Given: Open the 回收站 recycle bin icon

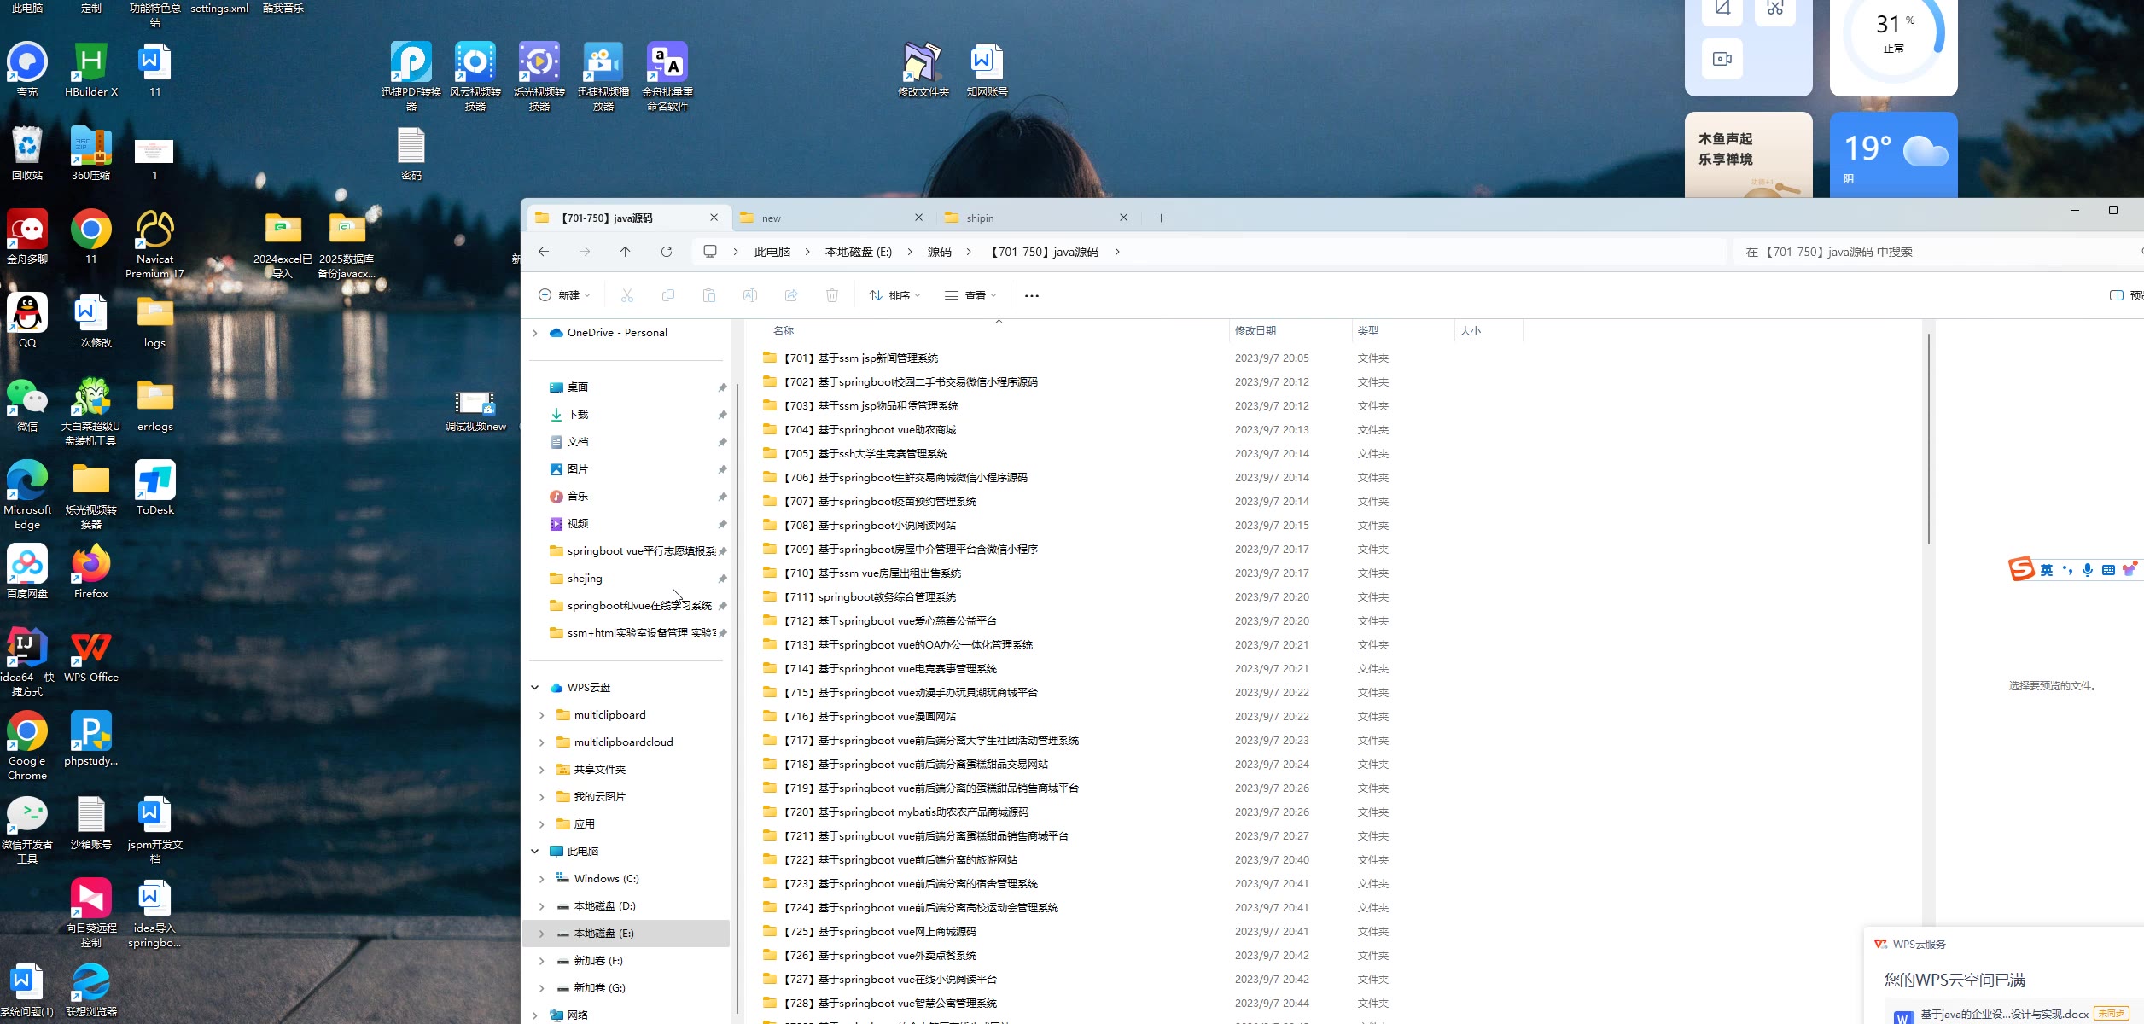Looking at the screenshot, I should point(27,154).
